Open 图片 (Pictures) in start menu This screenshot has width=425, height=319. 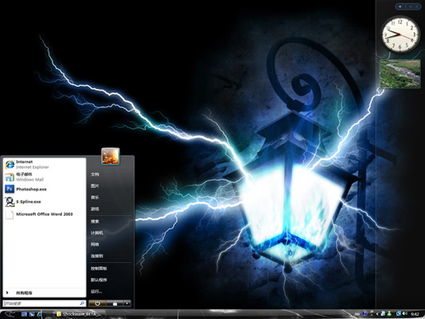(x=95, y=185)
